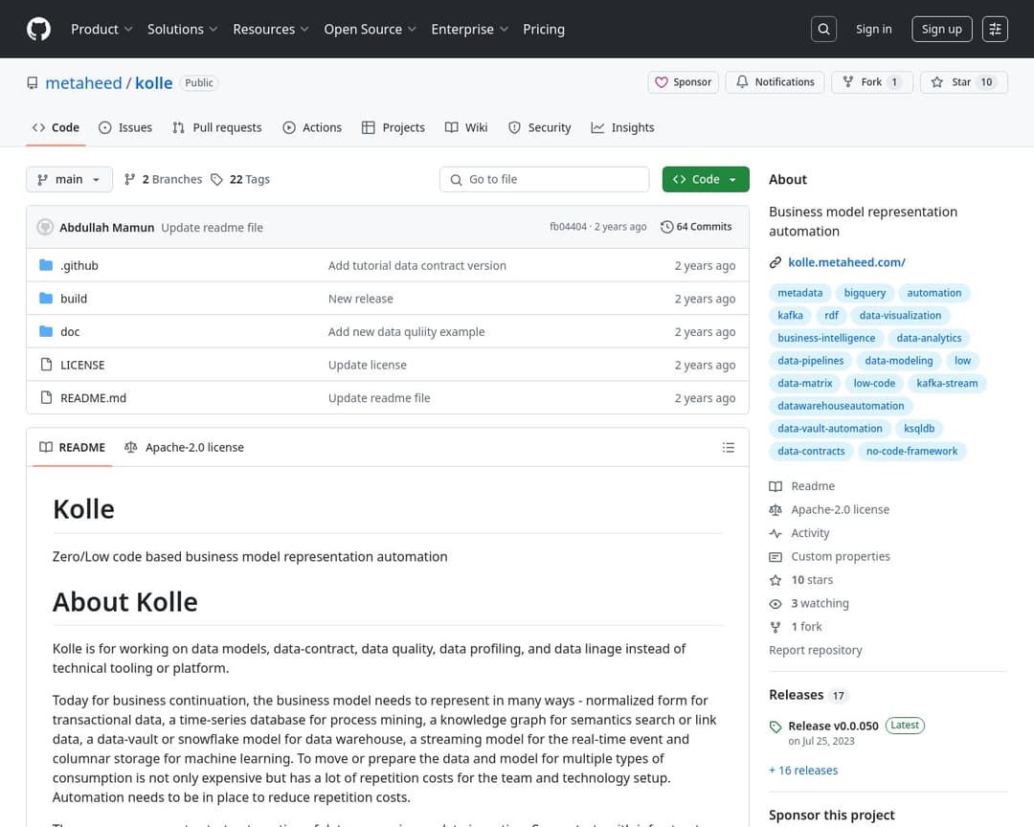Viewport: 1034px width, 827px height.
Task: Expand the Open Source menu
Action: pyautogui.click(x=370, y=29)
